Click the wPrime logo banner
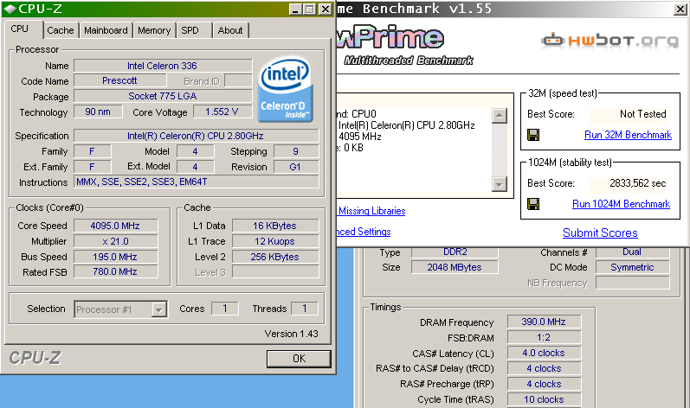The image size is (690, 408). click(x=391, y=37)
